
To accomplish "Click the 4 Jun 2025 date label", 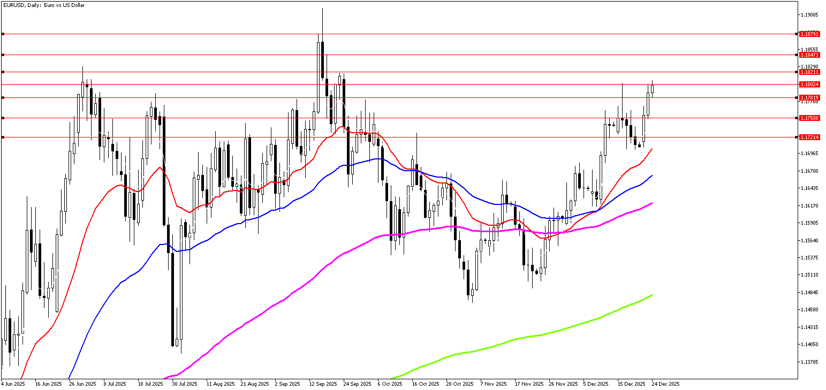I will pos(13,384).
